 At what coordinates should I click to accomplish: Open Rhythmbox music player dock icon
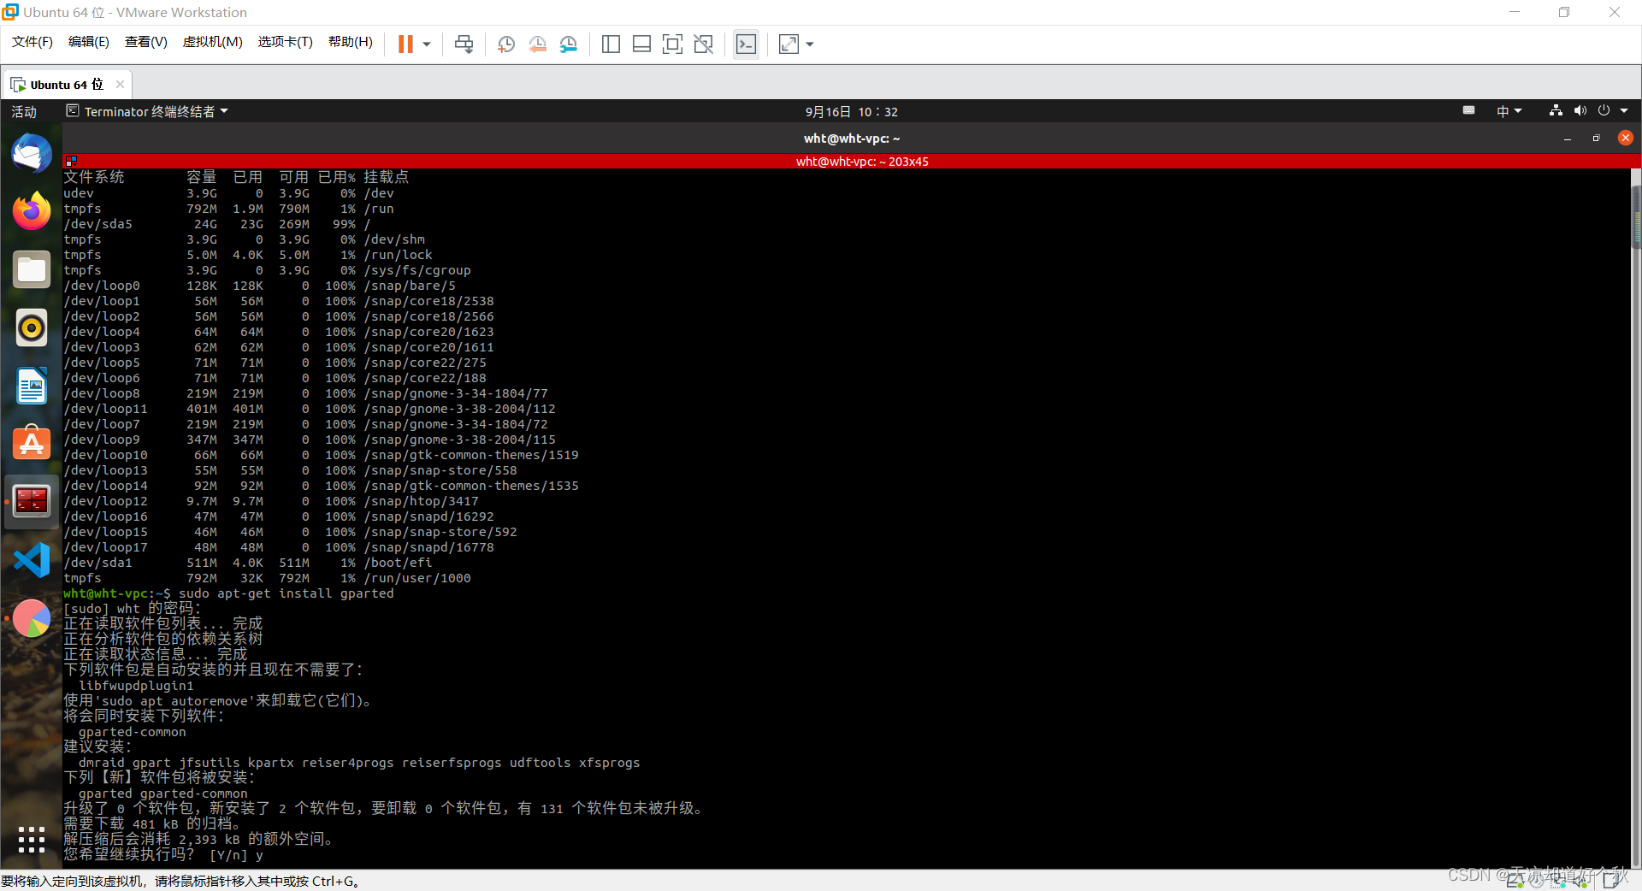click(x=32, y=327)
